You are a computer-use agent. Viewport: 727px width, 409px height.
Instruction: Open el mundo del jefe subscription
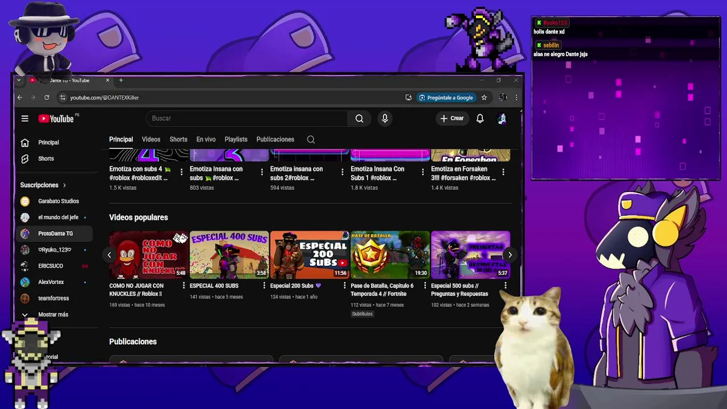pos(55,218)
